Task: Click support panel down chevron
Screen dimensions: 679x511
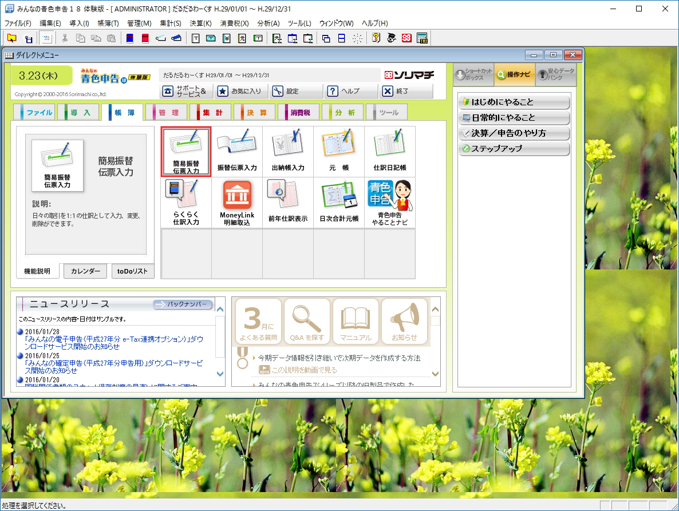Action: pyautogui.click(x=435, y=374)
